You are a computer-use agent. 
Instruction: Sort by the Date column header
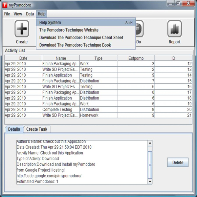(x=23, y=58)
